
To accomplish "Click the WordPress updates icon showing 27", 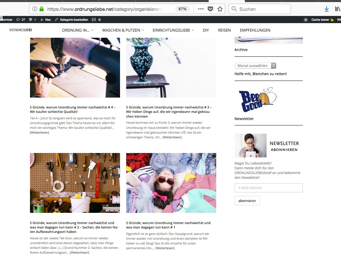I will [x=21, y=20].
